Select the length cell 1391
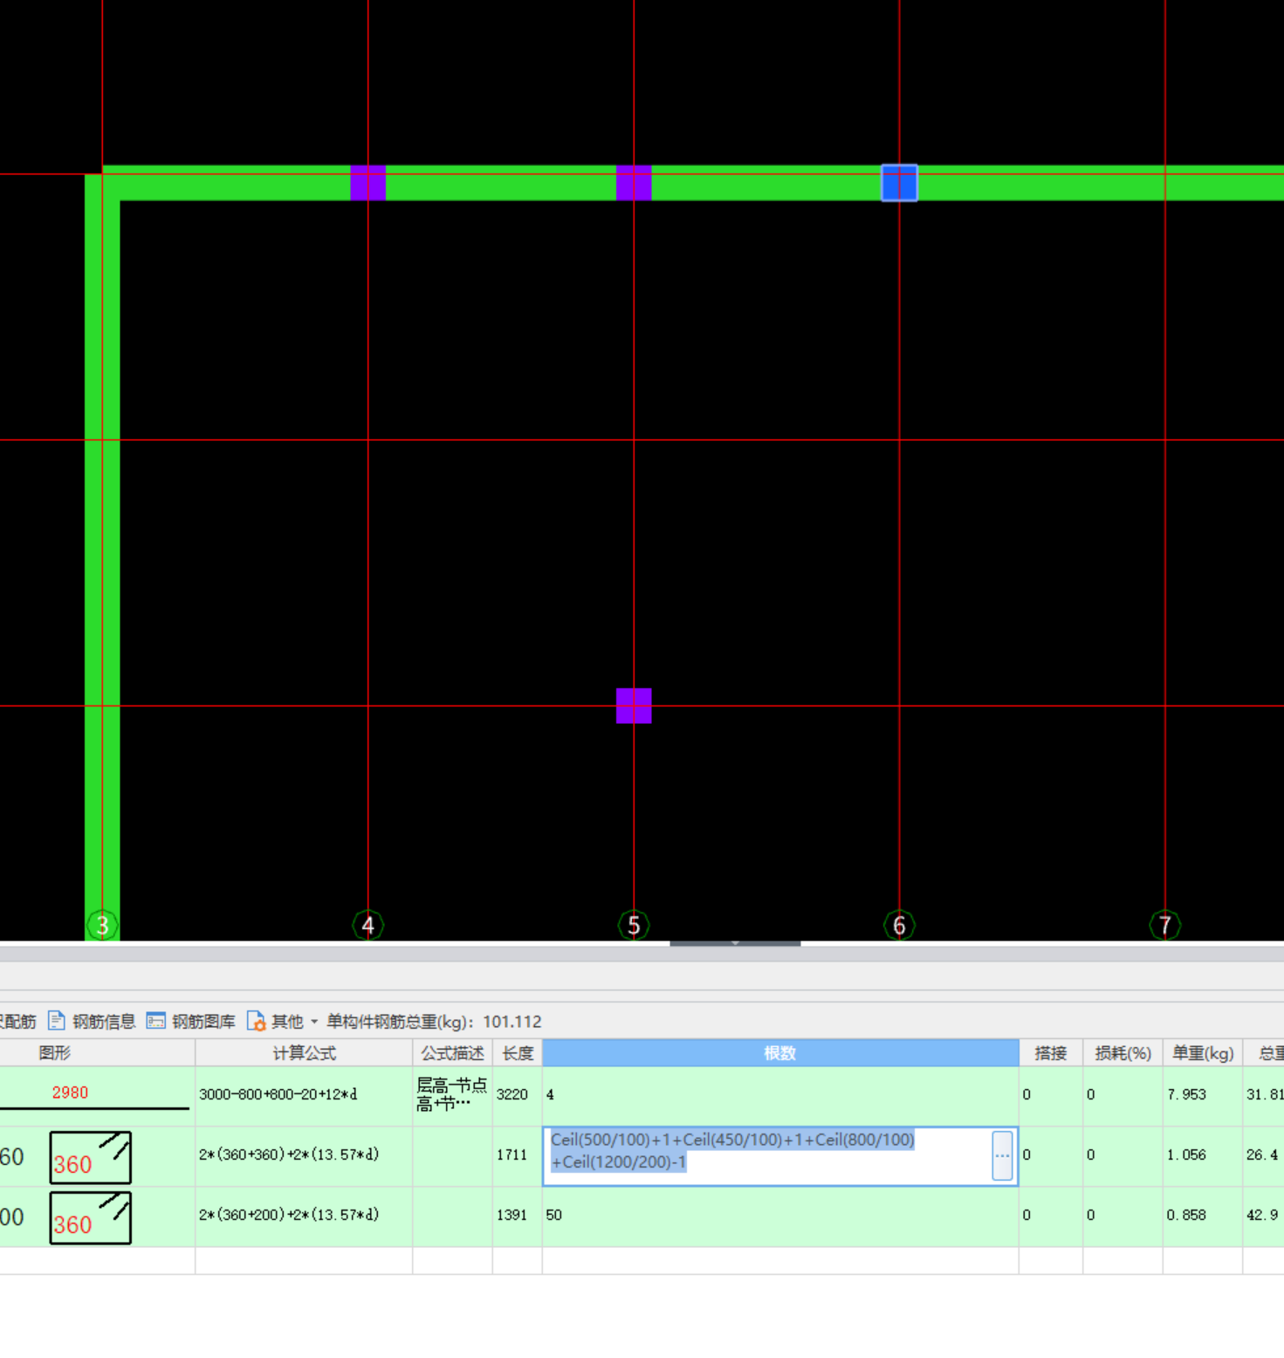This screenshot has width=1284, height=1358. [x=518, y=1216]
